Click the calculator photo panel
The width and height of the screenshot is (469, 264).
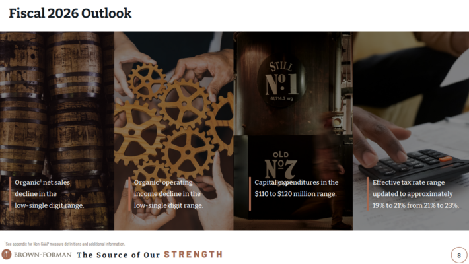[411, 131]
